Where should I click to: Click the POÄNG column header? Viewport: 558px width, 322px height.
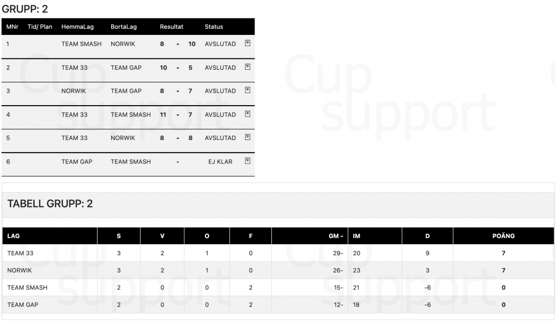503,236
